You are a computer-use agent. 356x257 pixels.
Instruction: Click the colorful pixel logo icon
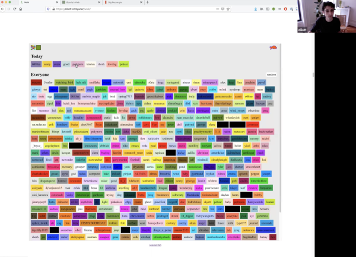(x=33, y=47)
